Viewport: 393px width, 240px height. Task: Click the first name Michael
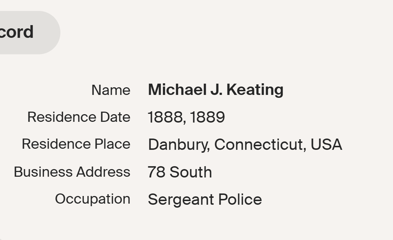(176, 90)
